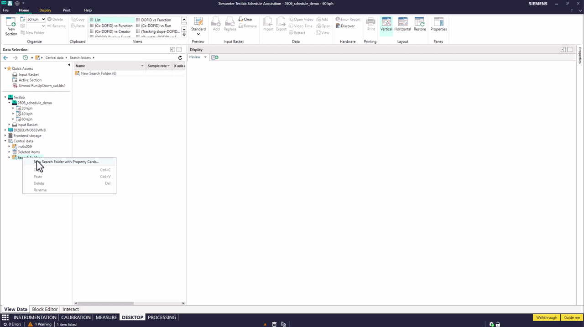Go to the INSTRUMENTATION workflow
The image size is (584, 327).
point(35,317)
